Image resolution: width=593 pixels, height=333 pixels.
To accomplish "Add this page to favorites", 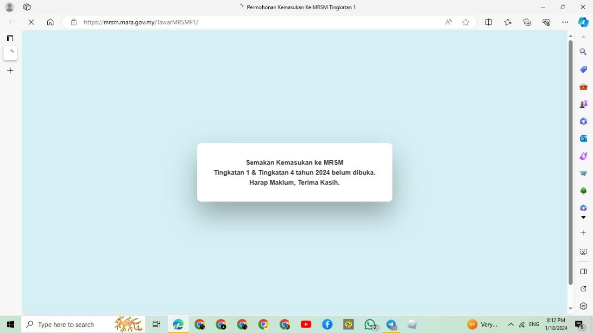I will click(466, 22).
